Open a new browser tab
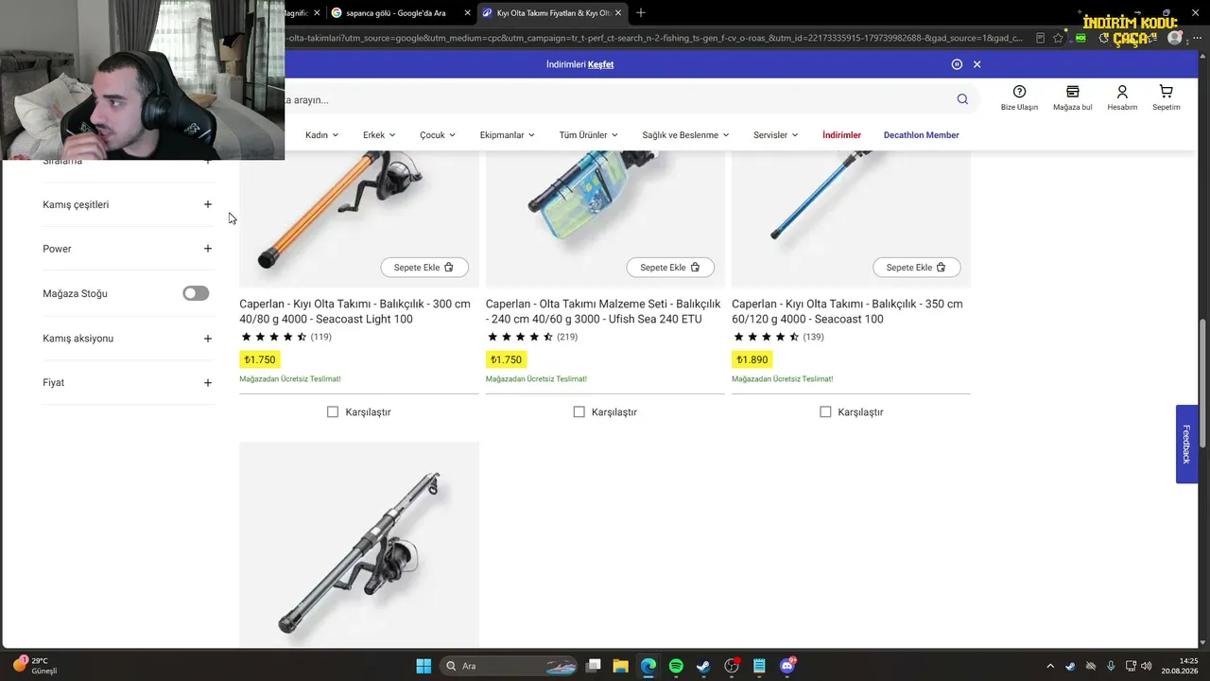Viewport: 1210px width, 681px height. [641, 12]
